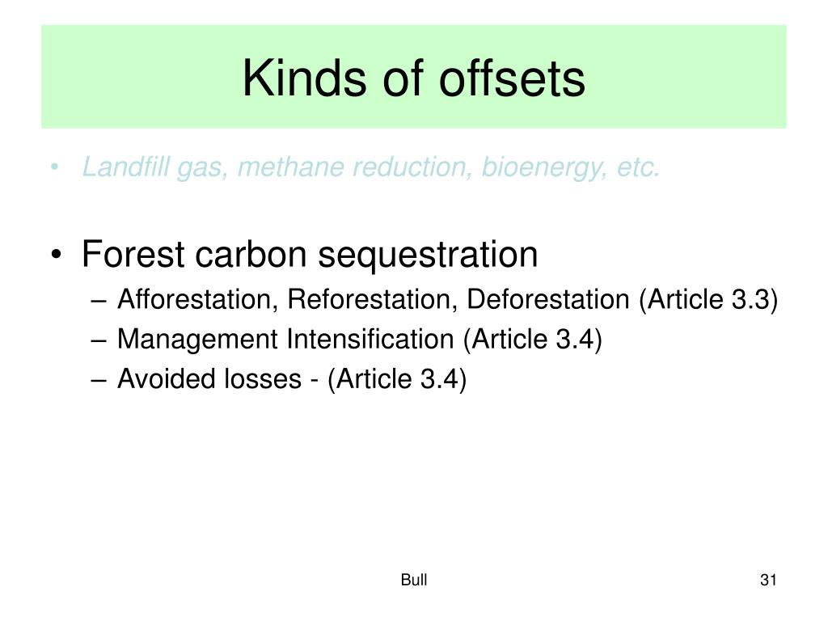Viewport: 828px width, 621px height.
Task: Click '(Article 3.4)' after Management Intensification
Action: tap(533, 340)
